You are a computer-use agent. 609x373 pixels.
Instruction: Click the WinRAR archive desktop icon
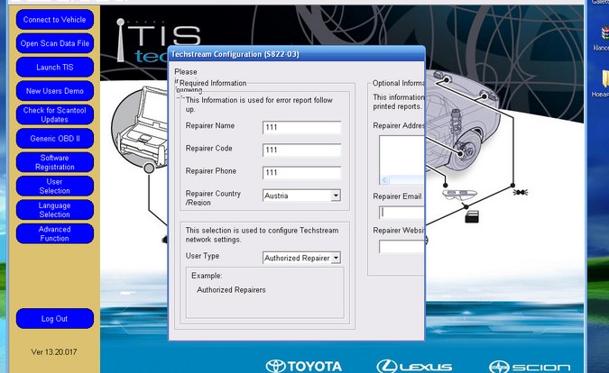[x=604, y=33]
